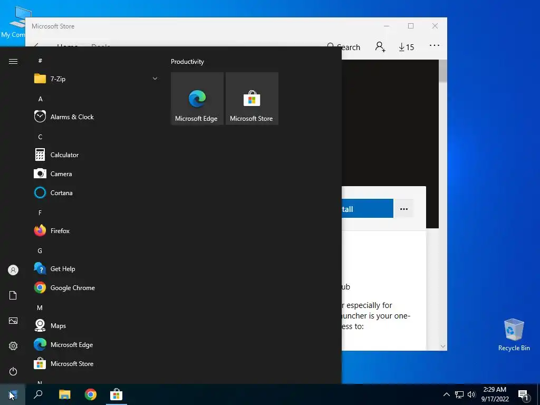Open the volume tray icon

point(471,394)
